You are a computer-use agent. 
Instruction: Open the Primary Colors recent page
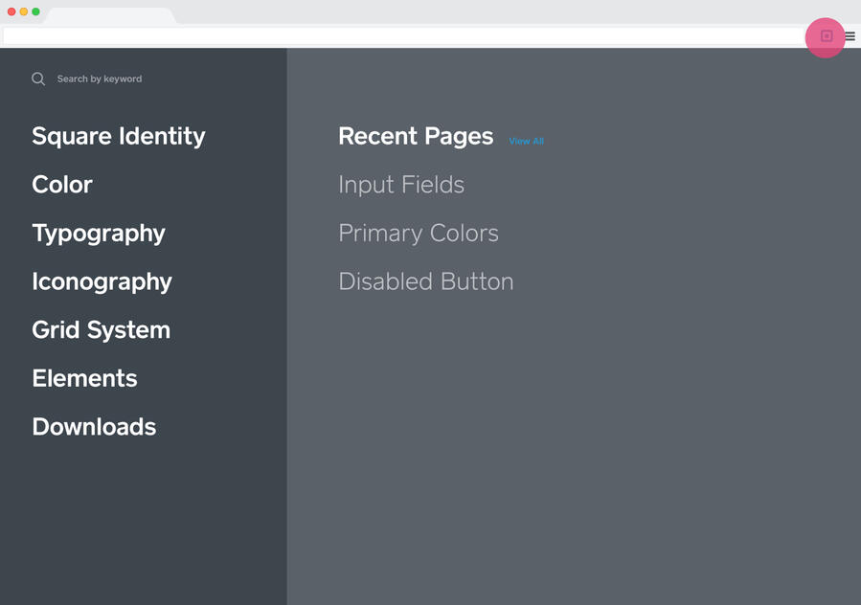tap(419, 233)
